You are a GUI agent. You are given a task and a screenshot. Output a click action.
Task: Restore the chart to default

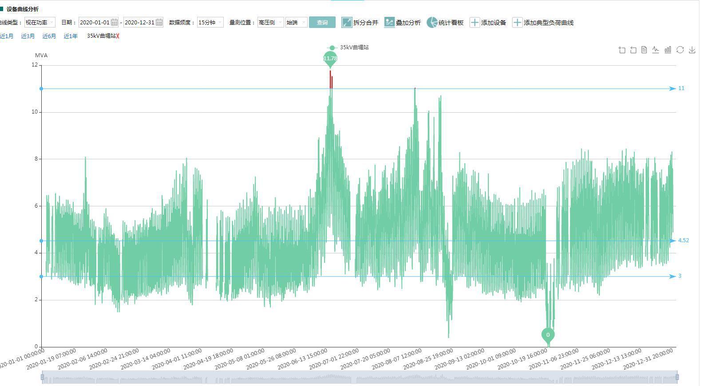pos(680,50)
